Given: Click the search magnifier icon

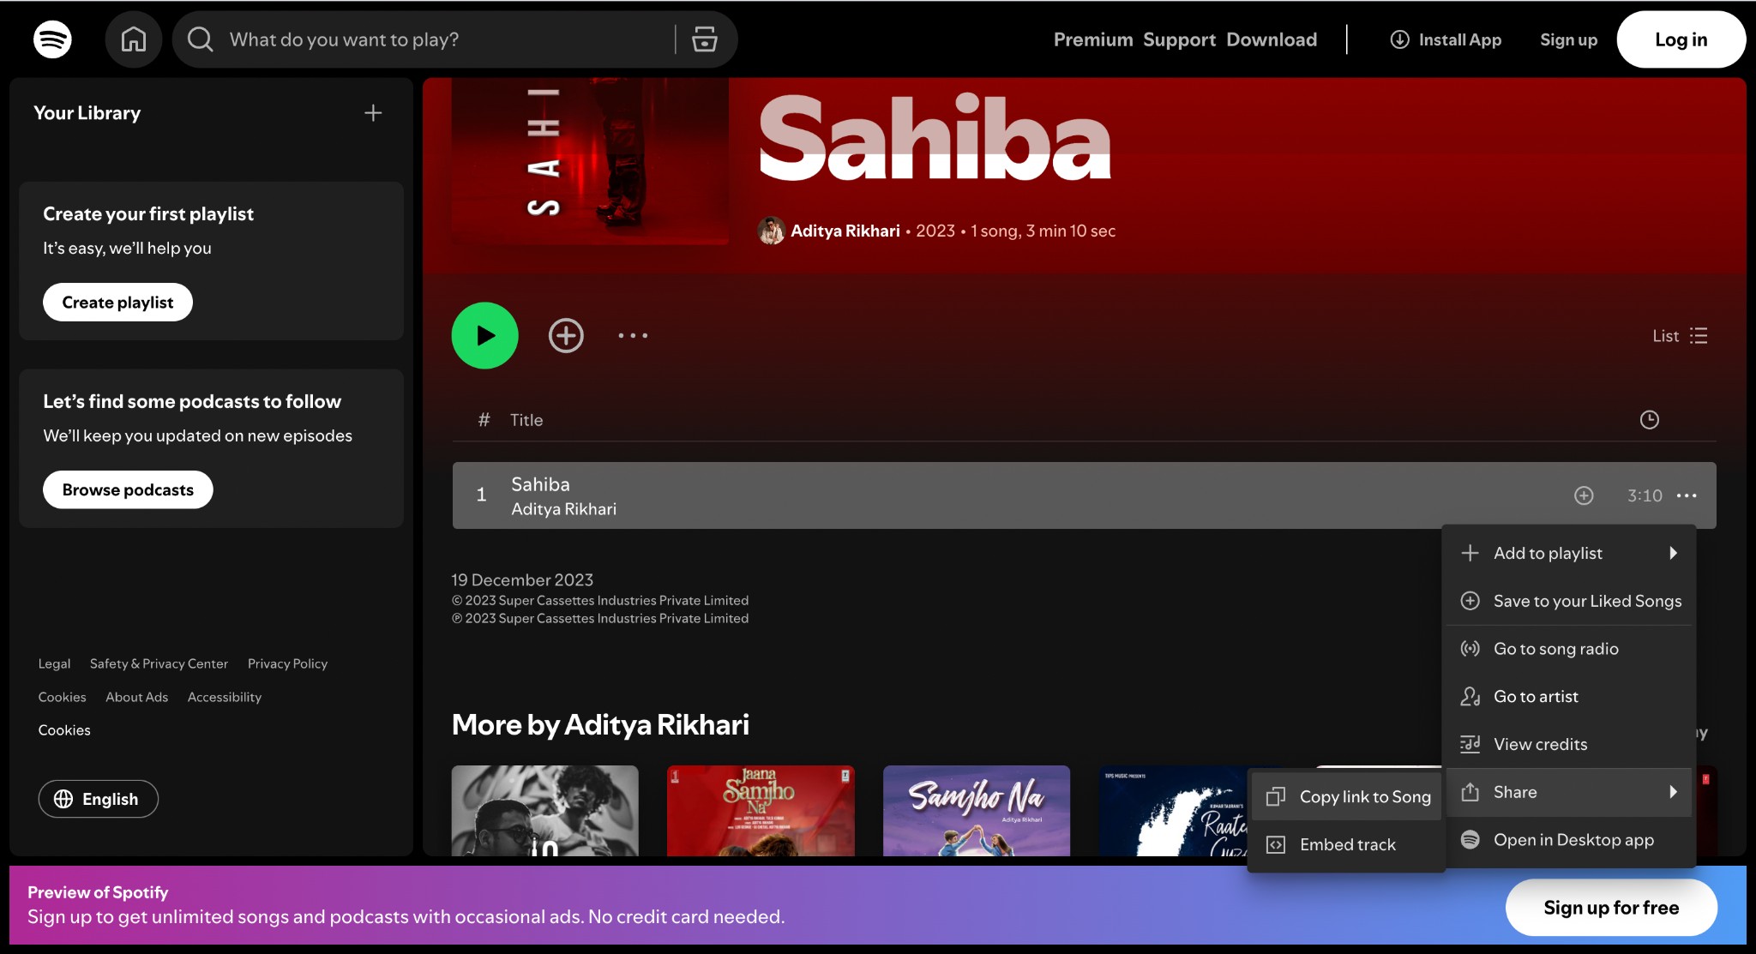Looking at the screenshot, I should [200, 39].
